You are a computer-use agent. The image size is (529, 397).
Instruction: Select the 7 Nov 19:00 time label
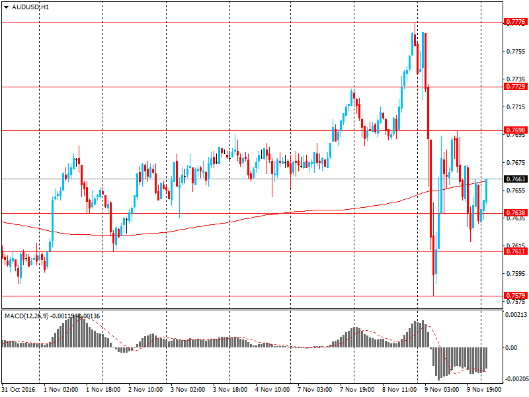pyautogui.click(x=357, y=390)
